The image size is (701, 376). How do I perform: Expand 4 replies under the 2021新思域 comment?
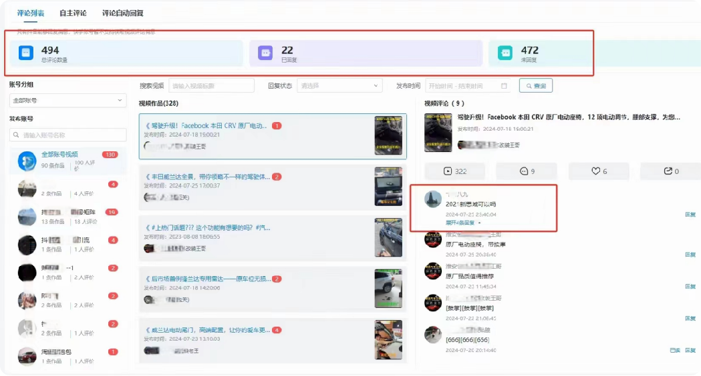tap(462, 223)
